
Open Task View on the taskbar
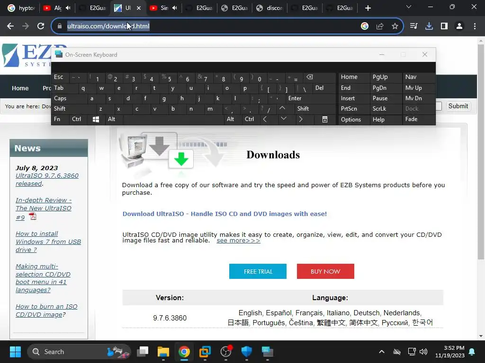pos(143,352)
